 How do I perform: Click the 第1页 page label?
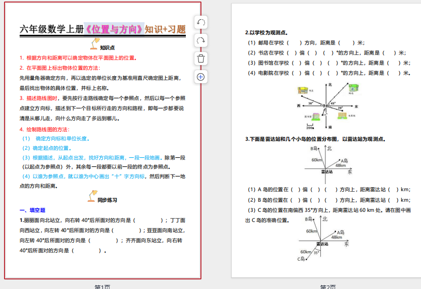coord(102,286)
